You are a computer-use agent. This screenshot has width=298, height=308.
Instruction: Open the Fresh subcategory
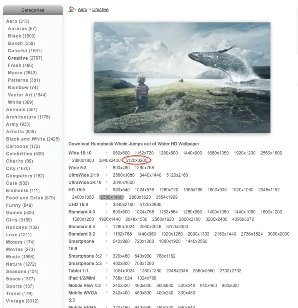[x=21, y=65]
